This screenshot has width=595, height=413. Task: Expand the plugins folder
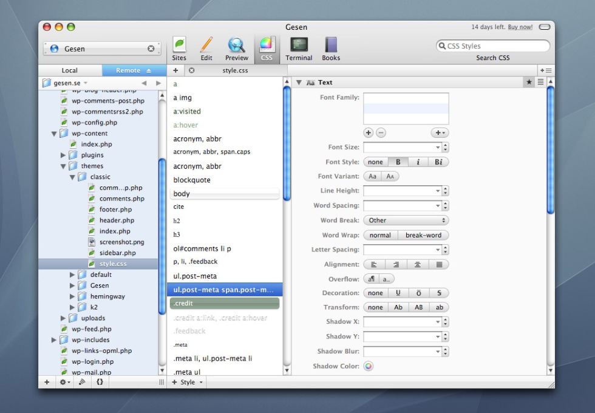tap(64, 155)
